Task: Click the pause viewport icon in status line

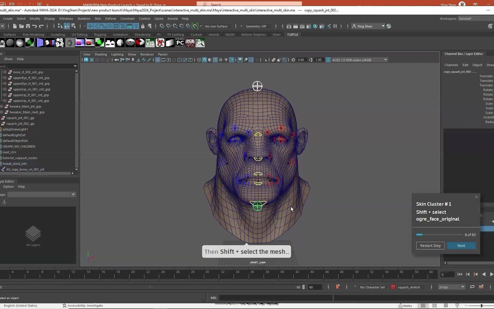Action: pos(335,26)
